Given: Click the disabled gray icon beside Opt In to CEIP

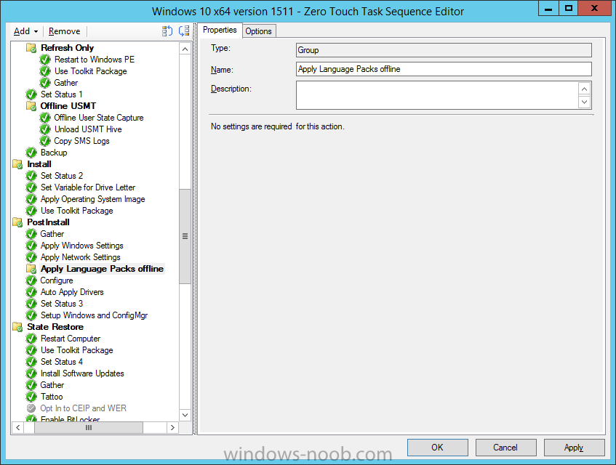Looking at the screenshot, I should click(x=31, y=408).
